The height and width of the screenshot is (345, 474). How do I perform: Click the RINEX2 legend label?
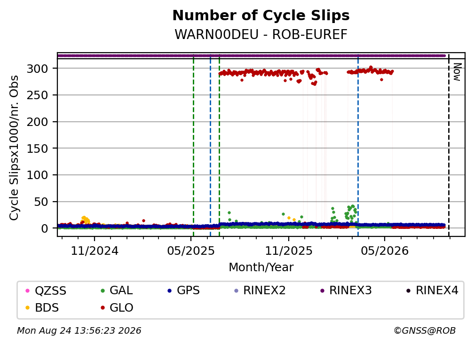(264, 290)
